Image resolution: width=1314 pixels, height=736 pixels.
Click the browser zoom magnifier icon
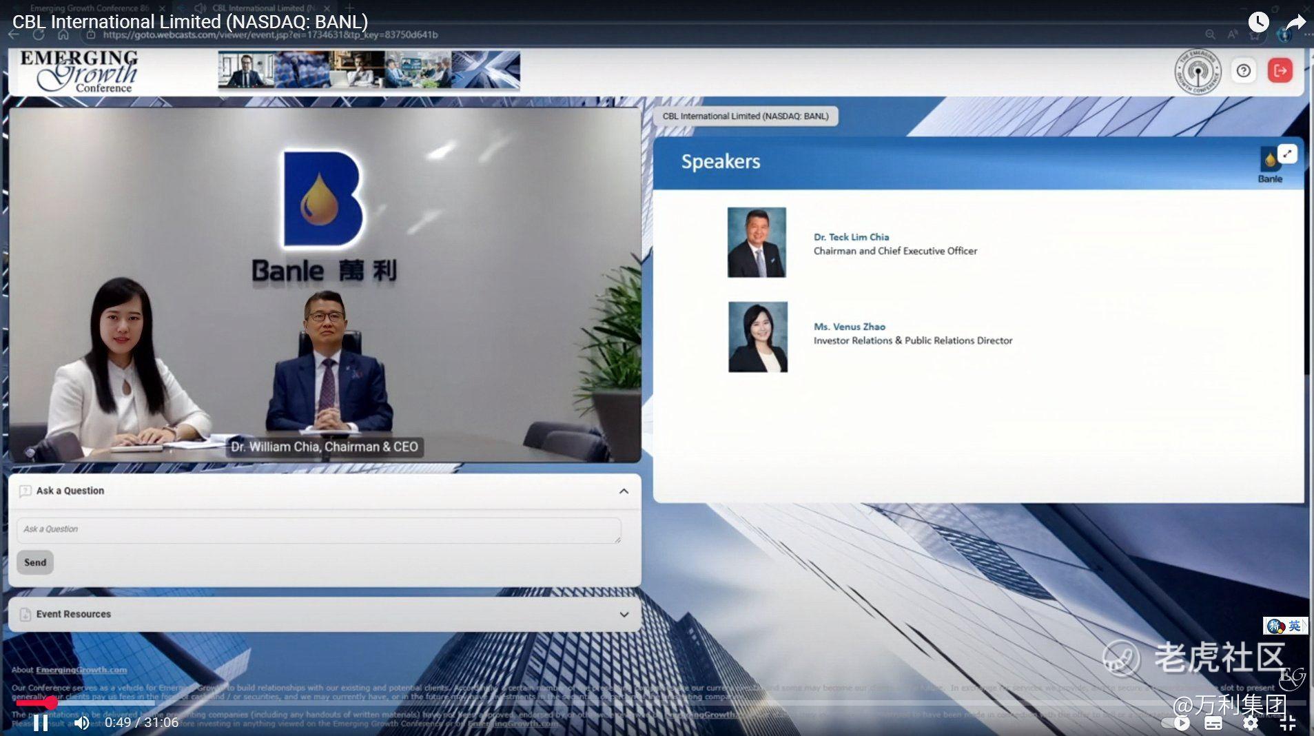[1210, 34]
